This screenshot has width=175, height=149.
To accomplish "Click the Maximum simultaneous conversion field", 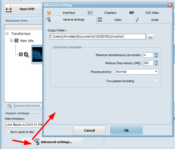I will click(x=148, y=55).
